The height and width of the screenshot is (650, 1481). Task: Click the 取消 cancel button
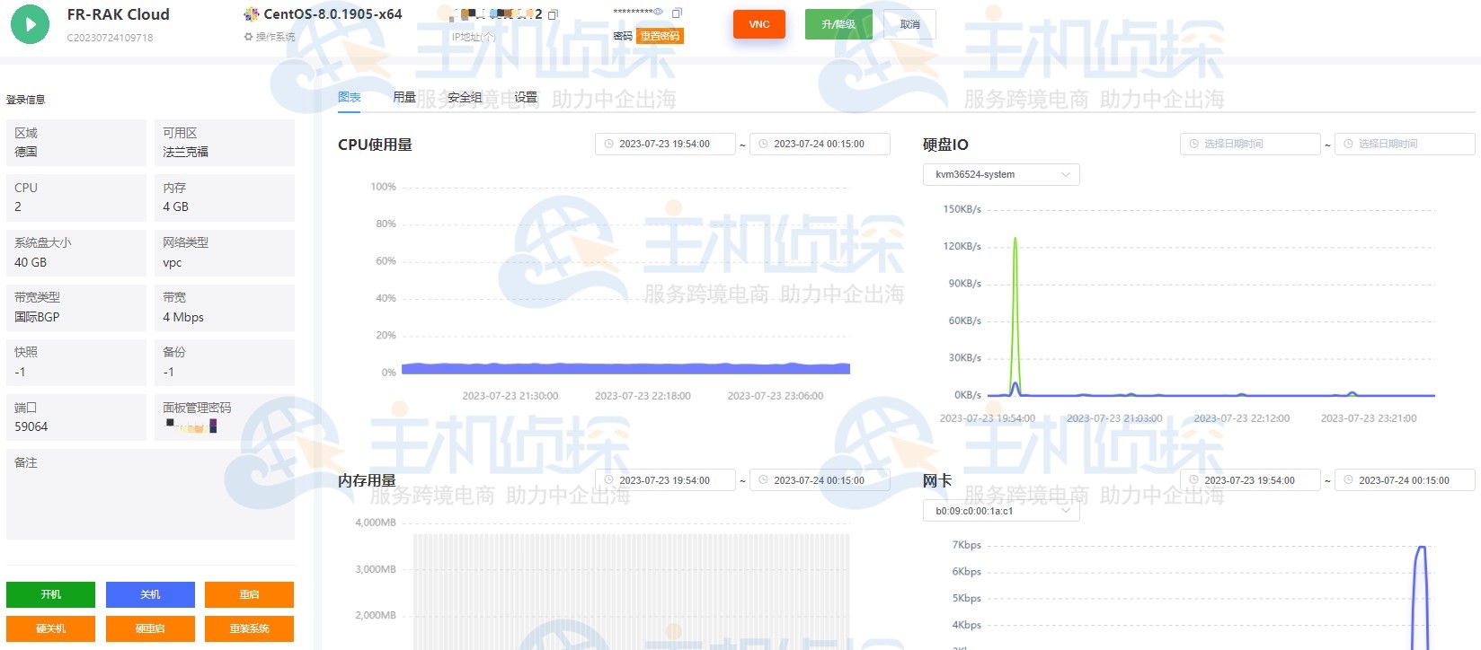pos(909,24)
